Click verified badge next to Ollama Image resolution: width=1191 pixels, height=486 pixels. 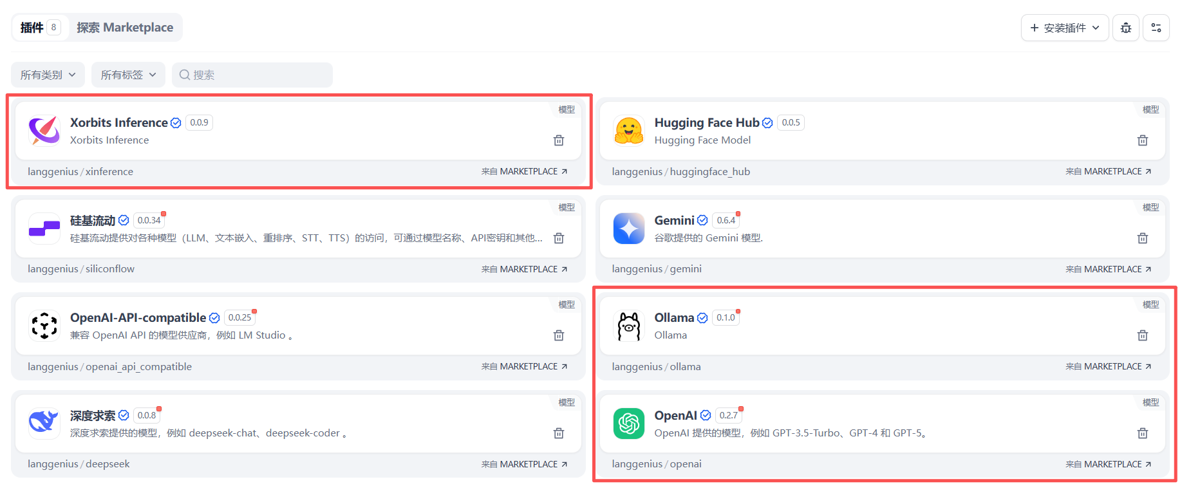[702, 318]
